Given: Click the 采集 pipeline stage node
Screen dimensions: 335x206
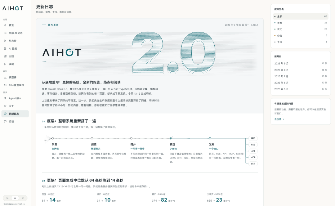Looking at the screenshot, I should [52, 138].
